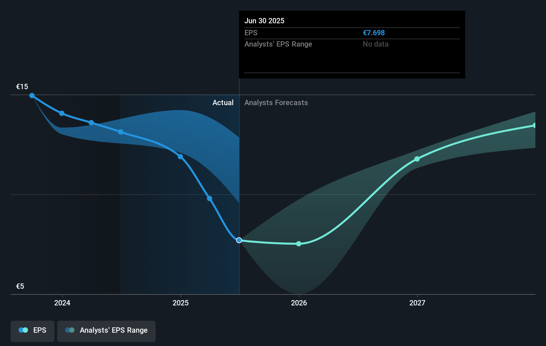The width and height of the screenshot is (546, 346).
Task: Select the highlighted white EPS data point
Action: coord(239,240)
